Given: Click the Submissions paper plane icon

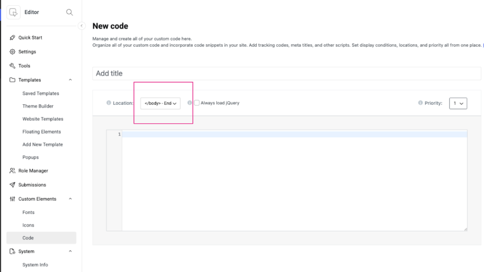Looking at the screenshot, I should tap(12, 185).
